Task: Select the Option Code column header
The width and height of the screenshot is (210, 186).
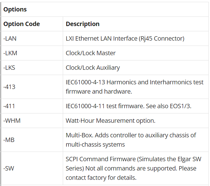Action: coord(22,24)
